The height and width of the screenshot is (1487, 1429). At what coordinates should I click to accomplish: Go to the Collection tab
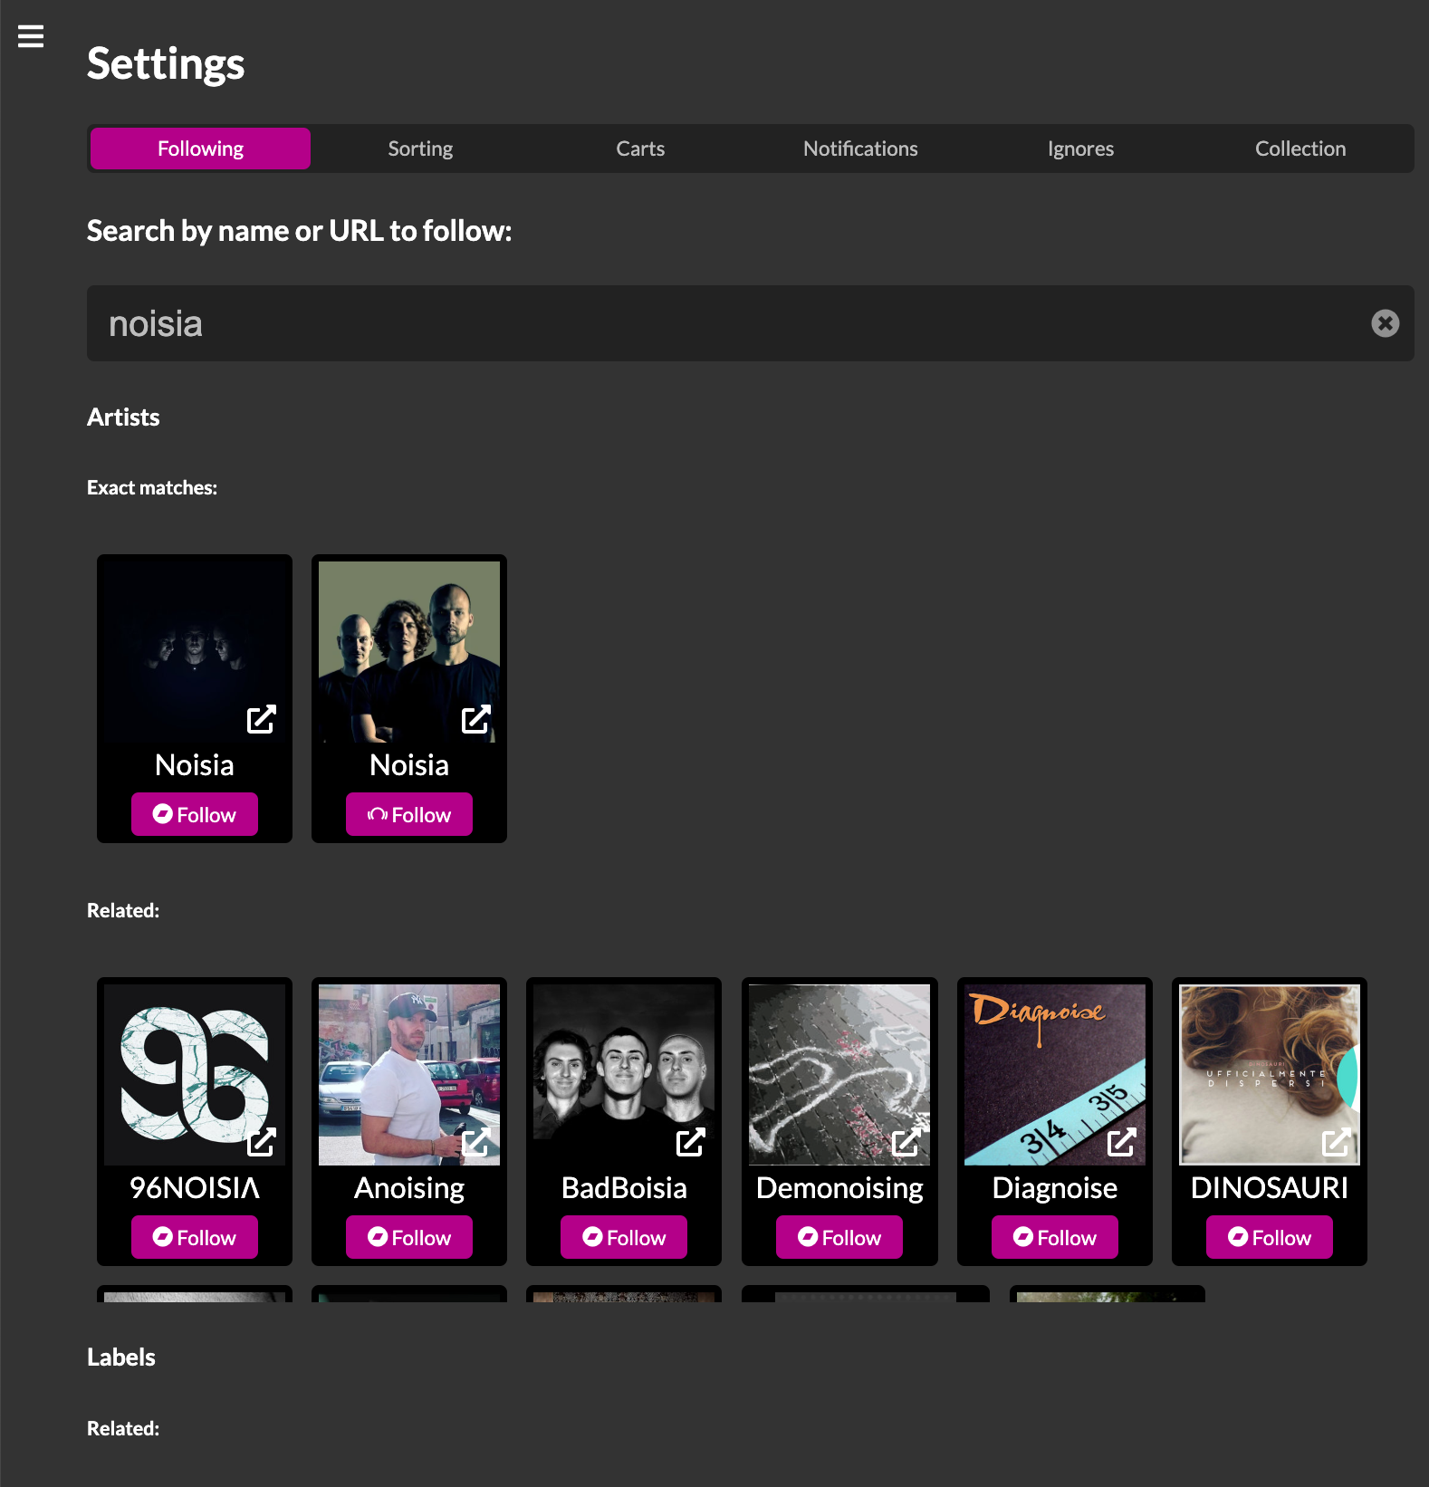[1300, 149]
